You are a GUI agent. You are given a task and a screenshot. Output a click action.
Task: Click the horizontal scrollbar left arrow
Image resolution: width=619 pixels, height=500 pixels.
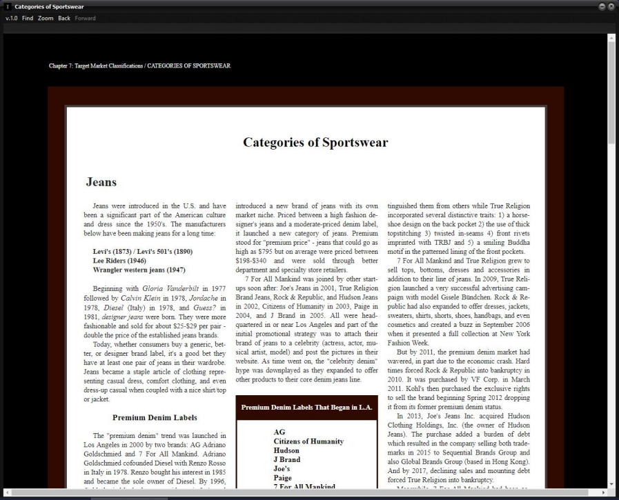[x=7, y=492]
